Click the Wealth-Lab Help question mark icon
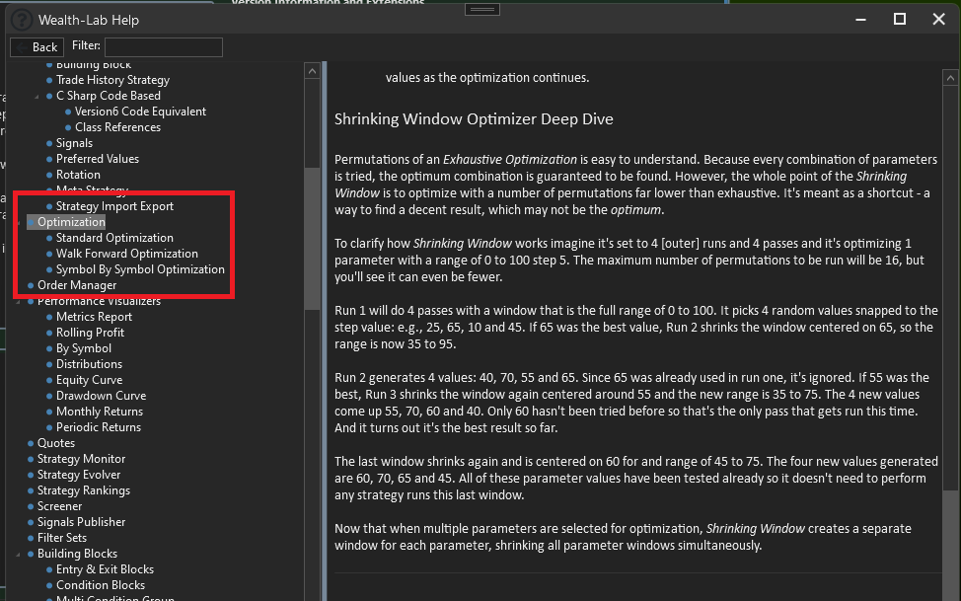 click(x=22, y=20)
